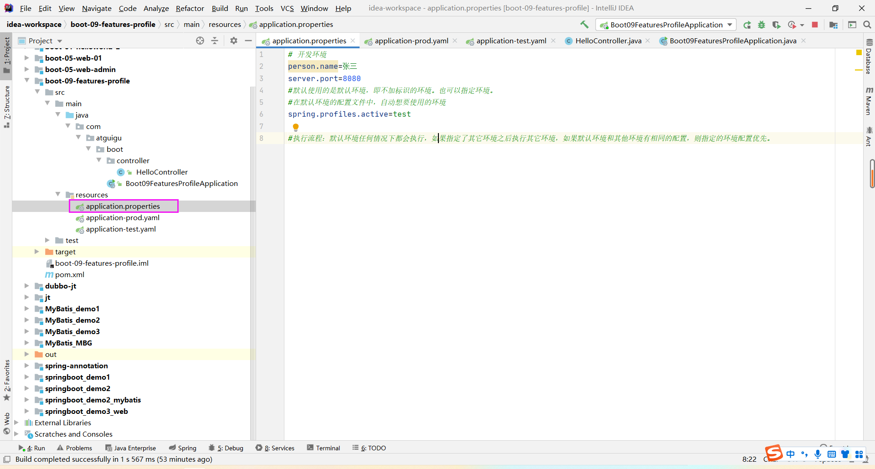Switch to application-prod.yaml tab
875x469 pixels.
click(411, 41)
